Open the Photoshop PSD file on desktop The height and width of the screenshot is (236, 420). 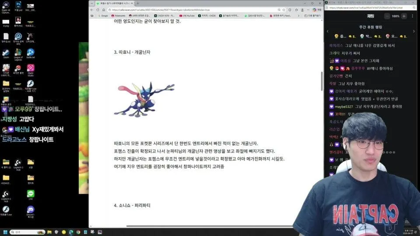(18, 7)
